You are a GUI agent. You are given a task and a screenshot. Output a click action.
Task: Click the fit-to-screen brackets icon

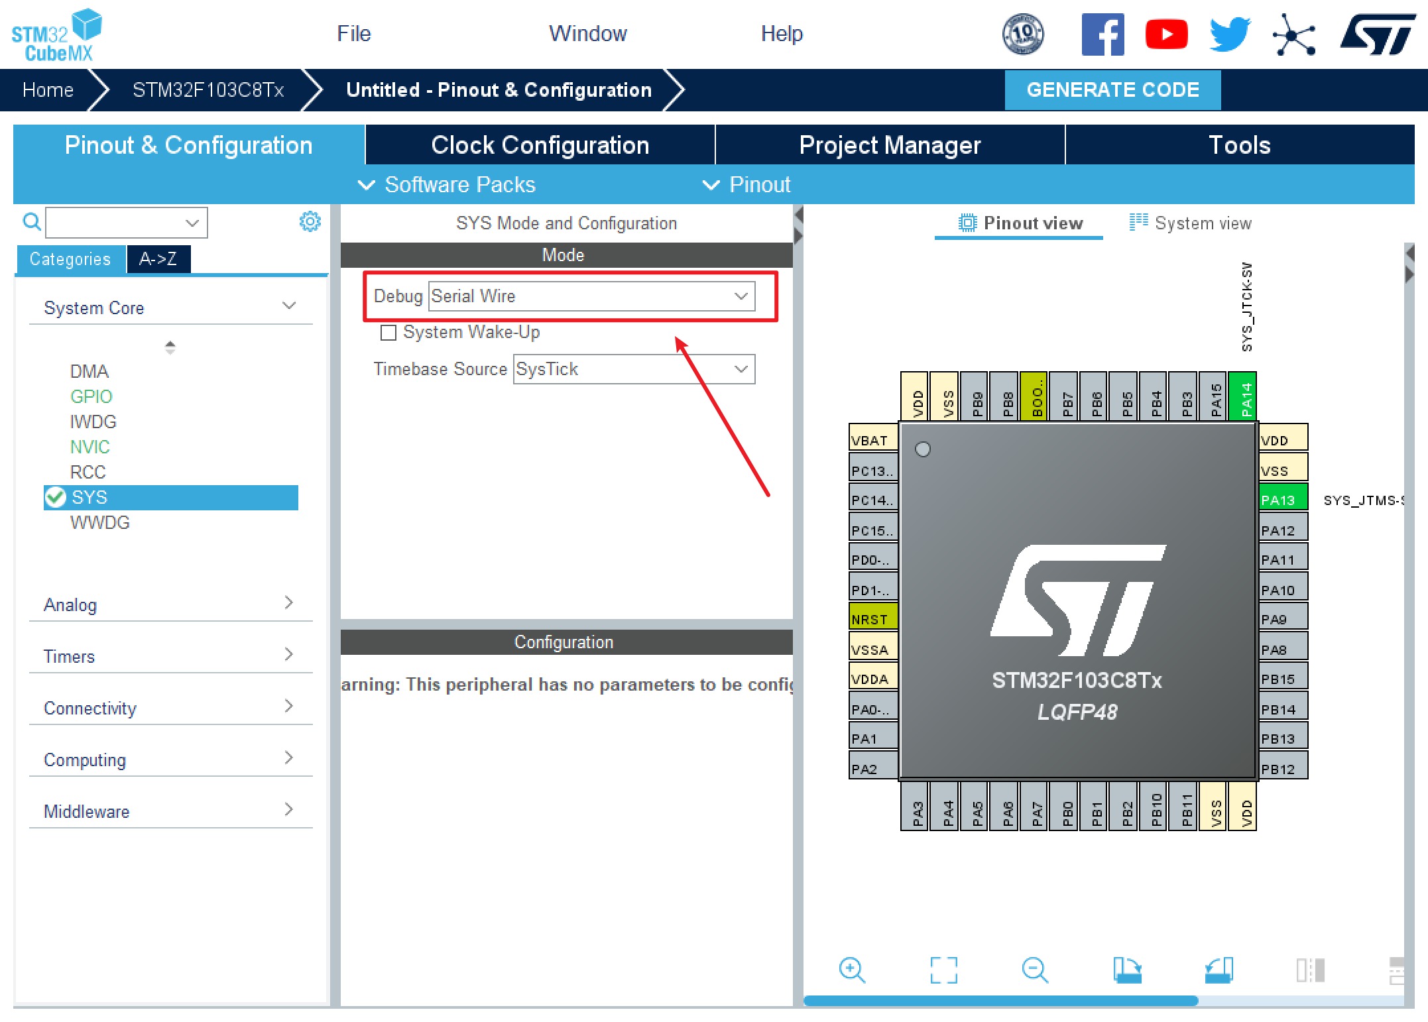[943, 970]
